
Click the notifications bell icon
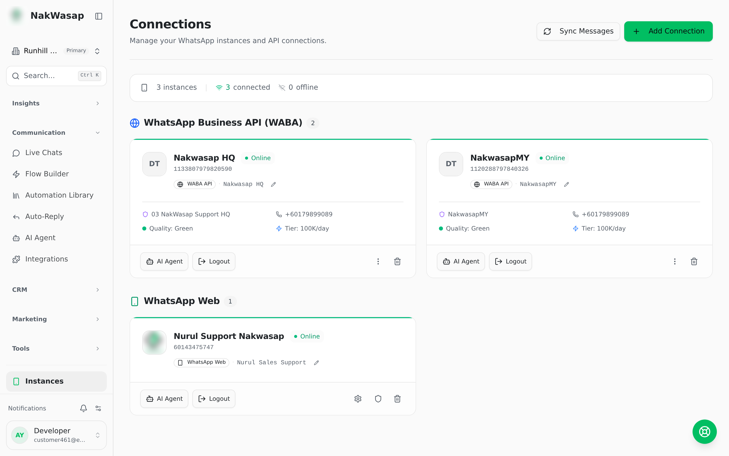tap(84, 408)
